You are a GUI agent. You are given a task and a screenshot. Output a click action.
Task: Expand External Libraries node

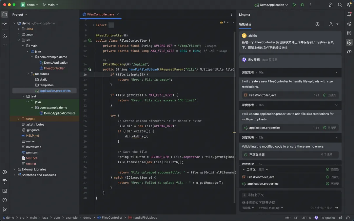click(x=14, y=169)
